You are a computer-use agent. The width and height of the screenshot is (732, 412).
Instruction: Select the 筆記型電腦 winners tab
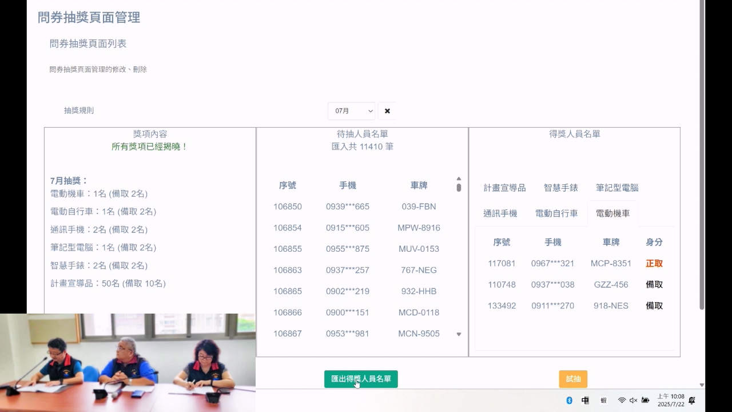point(617,188)
